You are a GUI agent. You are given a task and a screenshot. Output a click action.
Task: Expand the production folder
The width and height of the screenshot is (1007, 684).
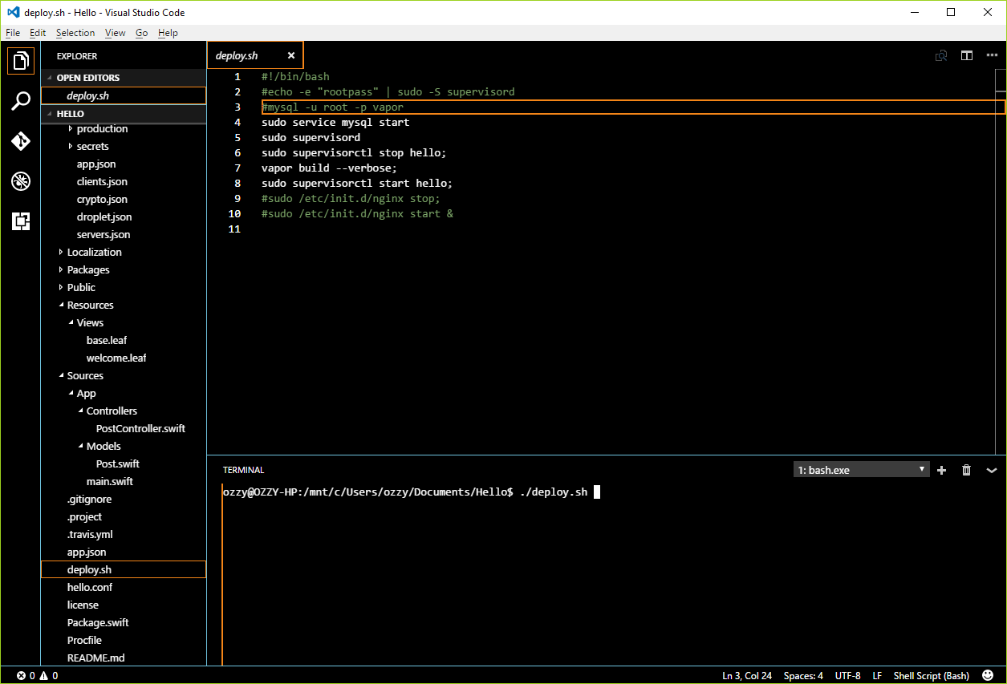[71, 128]
